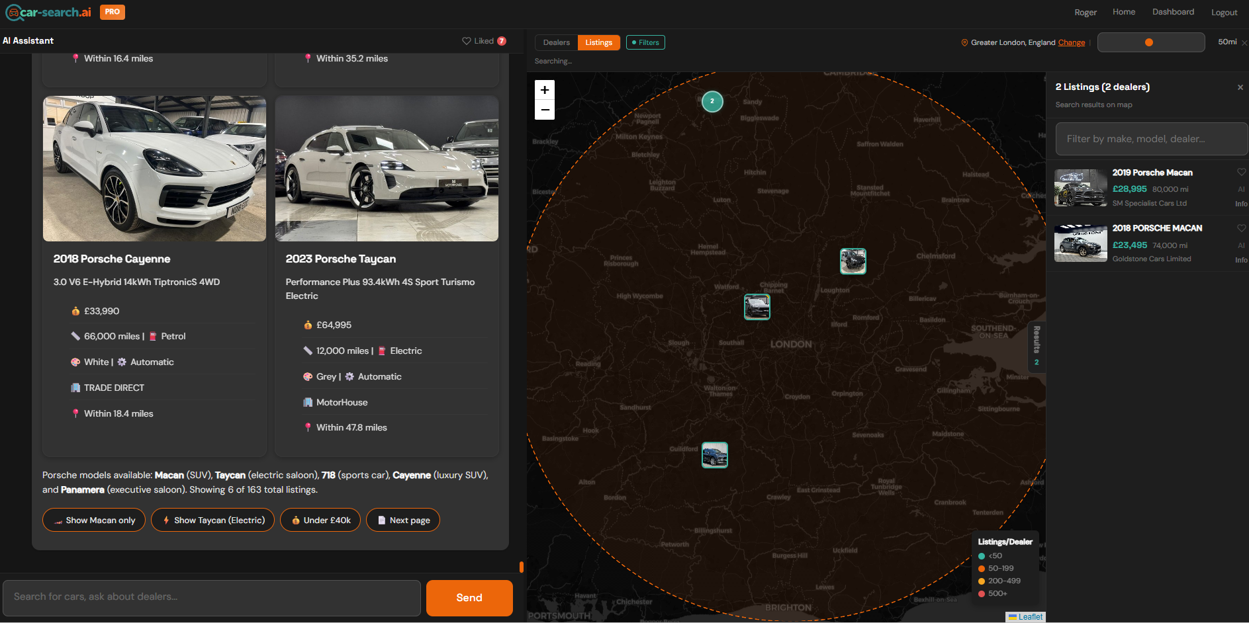Dismiss the 50mi radius filter
1249x623 pixels.
(x=1244, y=42)
